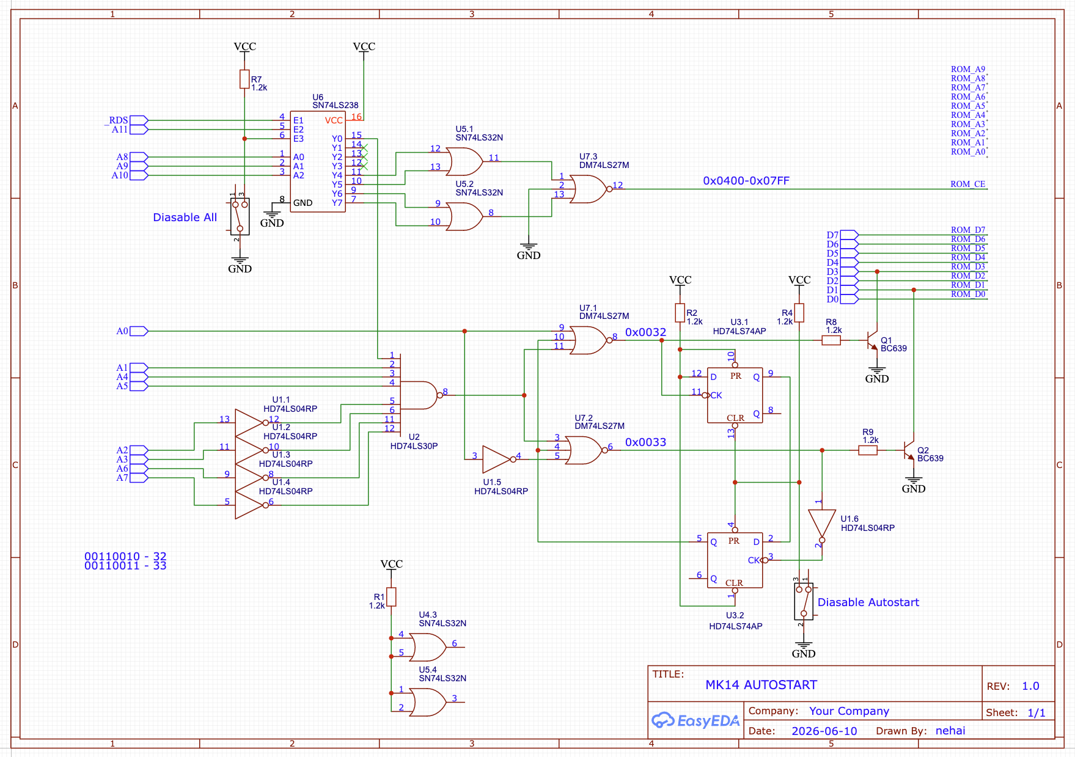Image resolution: width=1075 pixels, height=757 pixels.
Task: Select the R4 1.2k resistor
Action: click(799, 313)
